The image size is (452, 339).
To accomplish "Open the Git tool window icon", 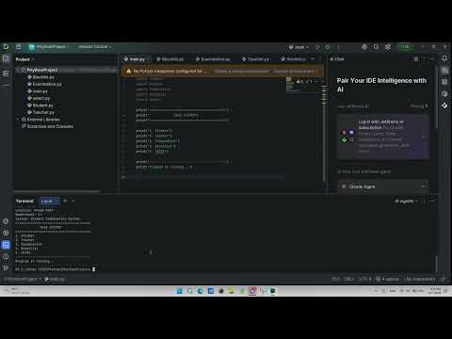I will click(6, 268).
